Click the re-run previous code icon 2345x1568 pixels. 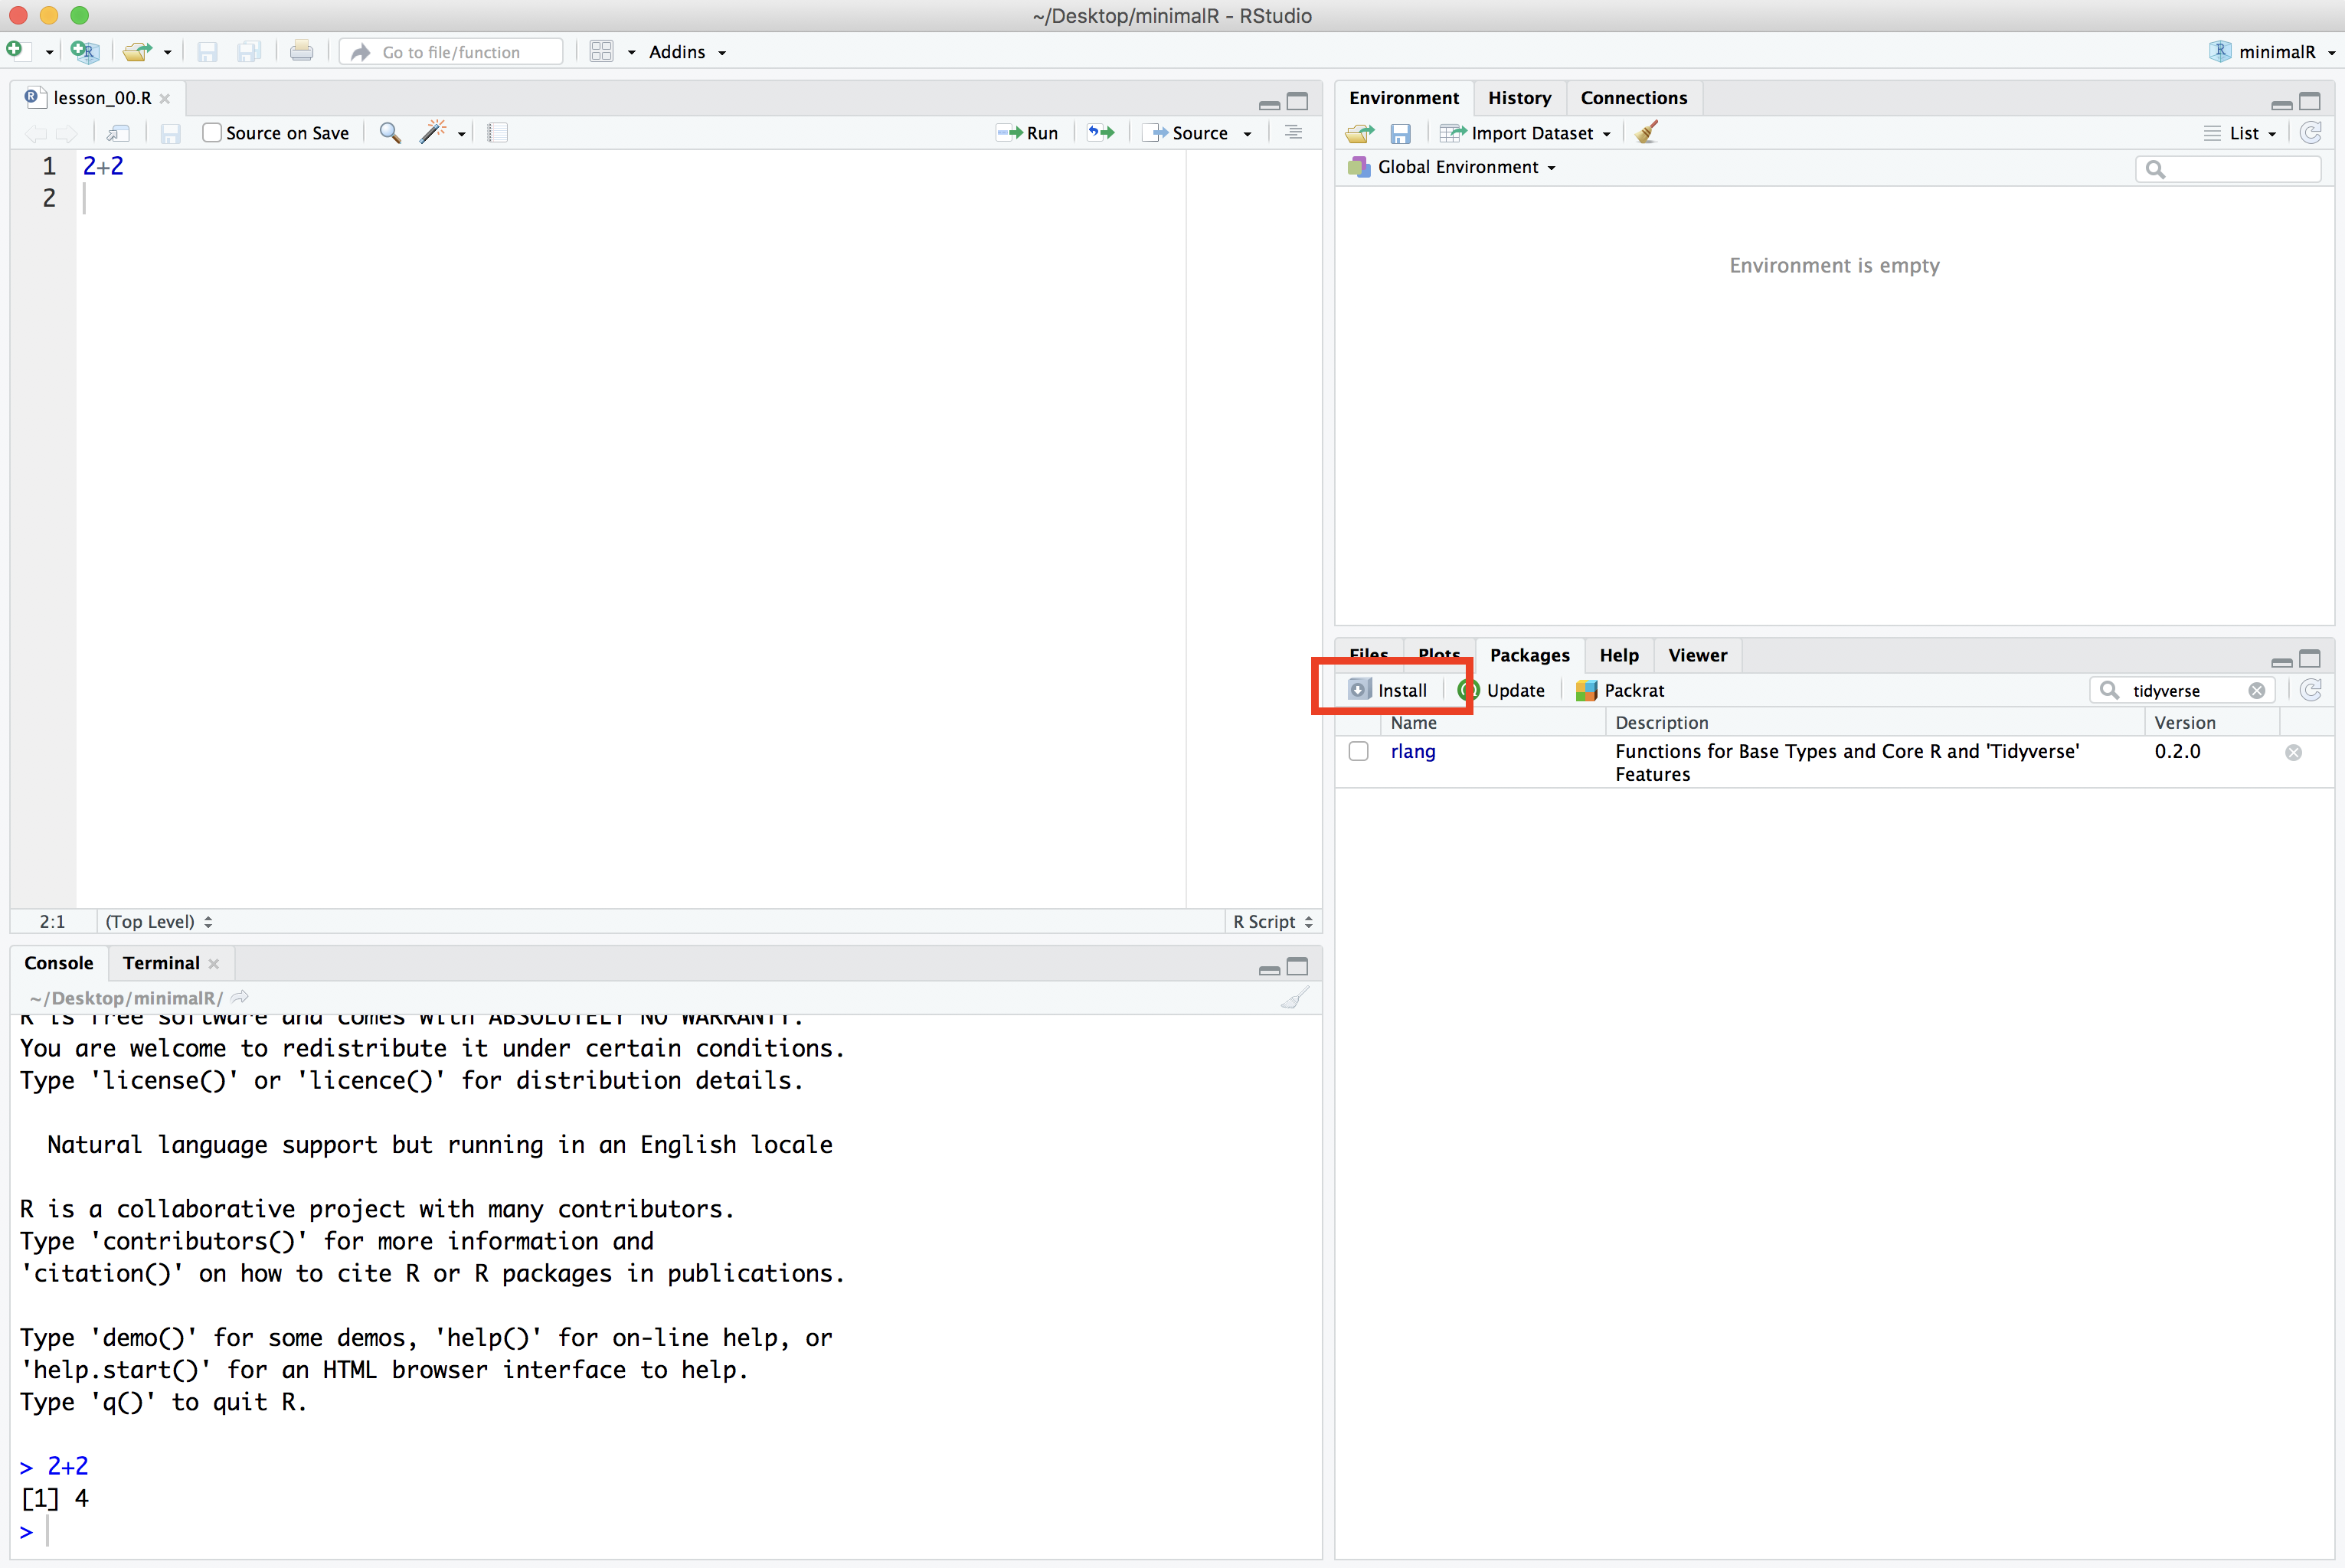(1101, 133)
